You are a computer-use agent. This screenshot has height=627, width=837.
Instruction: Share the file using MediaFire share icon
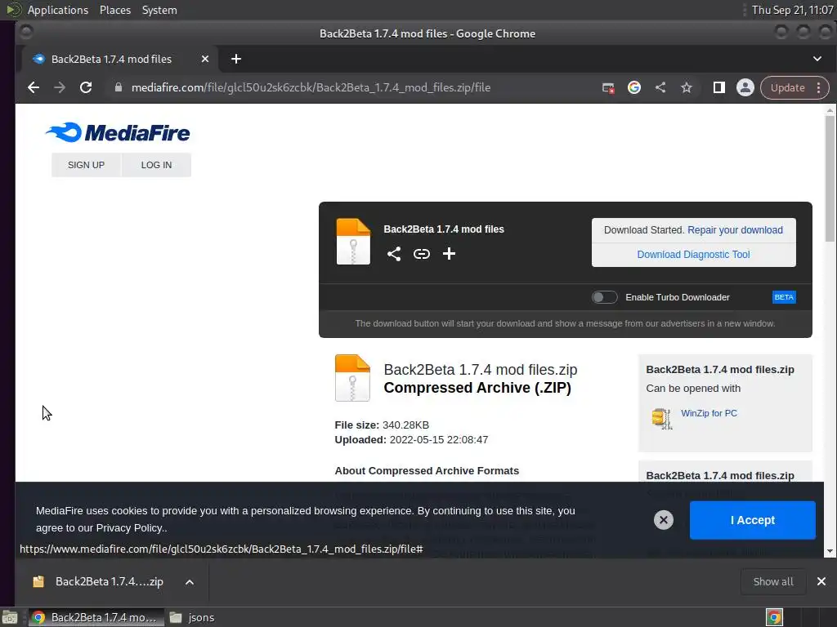tap(394, 254)
